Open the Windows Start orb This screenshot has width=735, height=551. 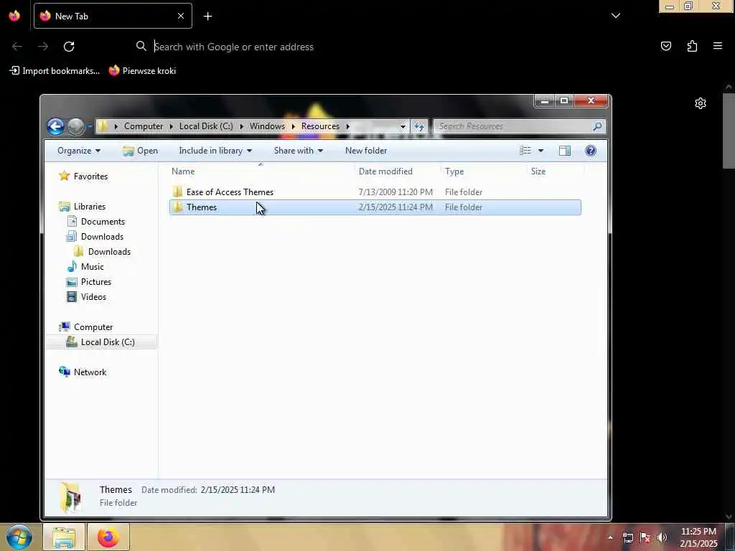click(19, 537)
